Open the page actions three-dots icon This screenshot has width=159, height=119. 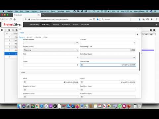90,20
